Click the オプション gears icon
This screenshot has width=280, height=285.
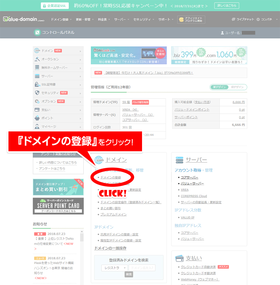point(37,101)
